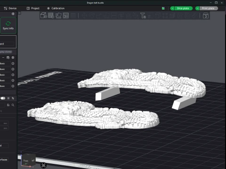Open the first Basic filament dropdown
Screen dimensions: 226x169
5,63
